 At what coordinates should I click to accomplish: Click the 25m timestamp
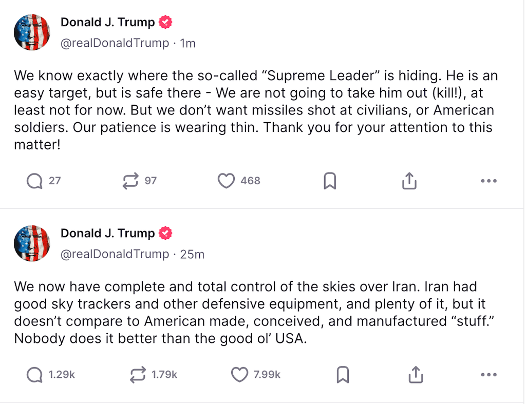click(192, 254)
